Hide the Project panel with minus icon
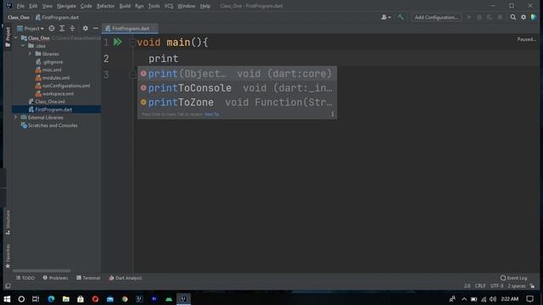The width and height of the screenshot is (543, 305). (x=96, y=28)
